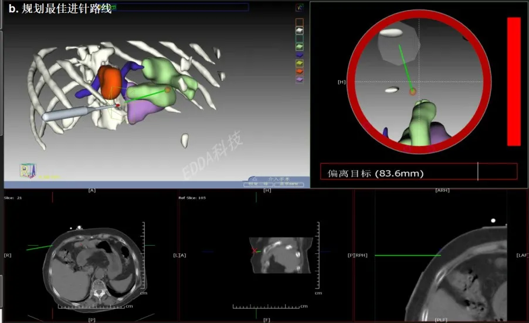Expand the 介入手术 panel header
The image size is (529, 323).
(277, 178)
